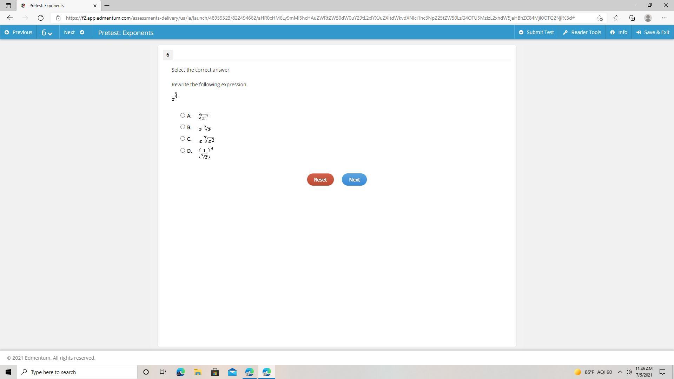Go to Previous question
Image resolution: width=674 pixels, height=379 pixels.
[x=18, y=32]
